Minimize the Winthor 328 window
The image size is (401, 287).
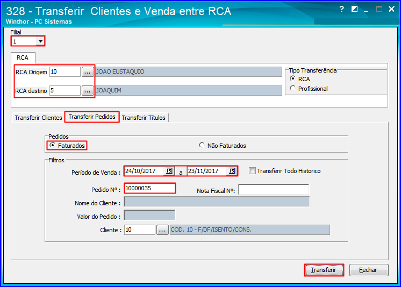[366, 10]
